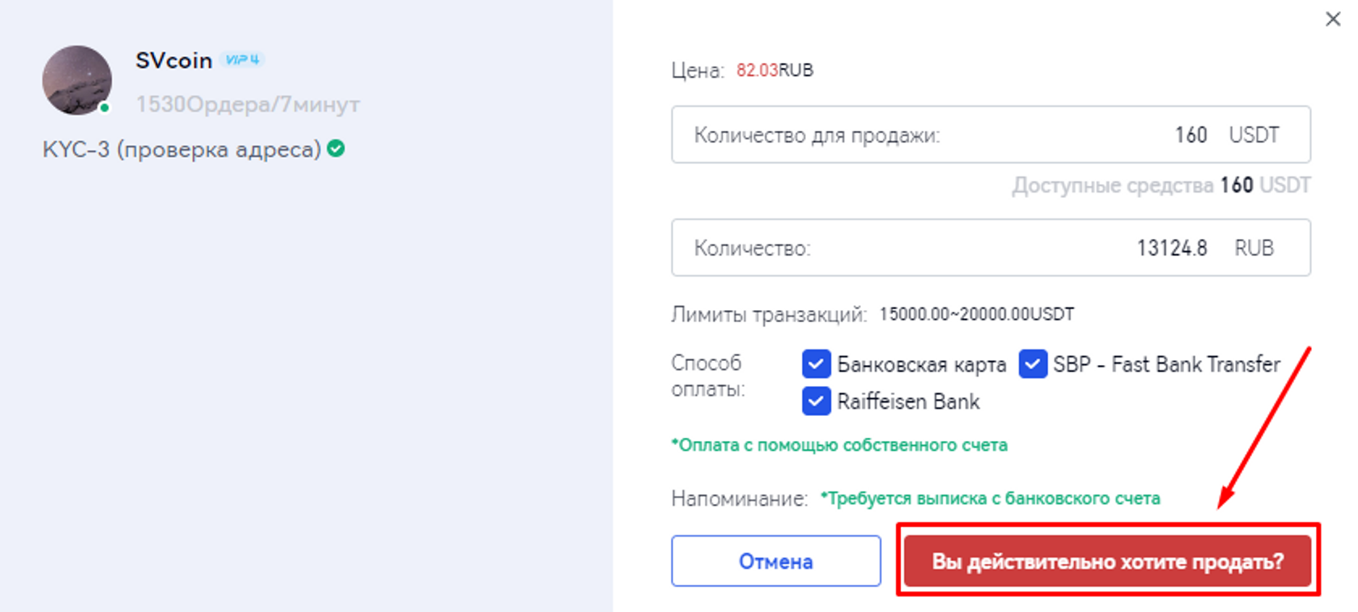Click the transaction limits 15000.00~20000.00 USDT text
The image size is (1358, 612).
976,314
